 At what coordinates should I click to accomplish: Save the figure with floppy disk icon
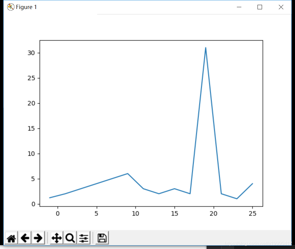coord(102,238)
